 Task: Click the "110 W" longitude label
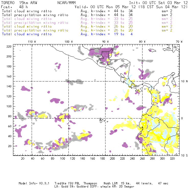(x=32, y=42)
